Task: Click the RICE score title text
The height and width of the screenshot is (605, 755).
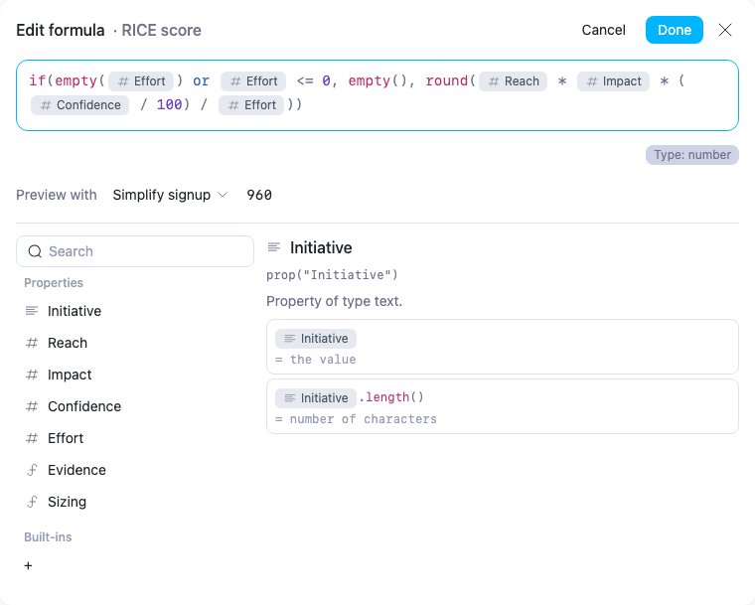Action: pos(161,30)
